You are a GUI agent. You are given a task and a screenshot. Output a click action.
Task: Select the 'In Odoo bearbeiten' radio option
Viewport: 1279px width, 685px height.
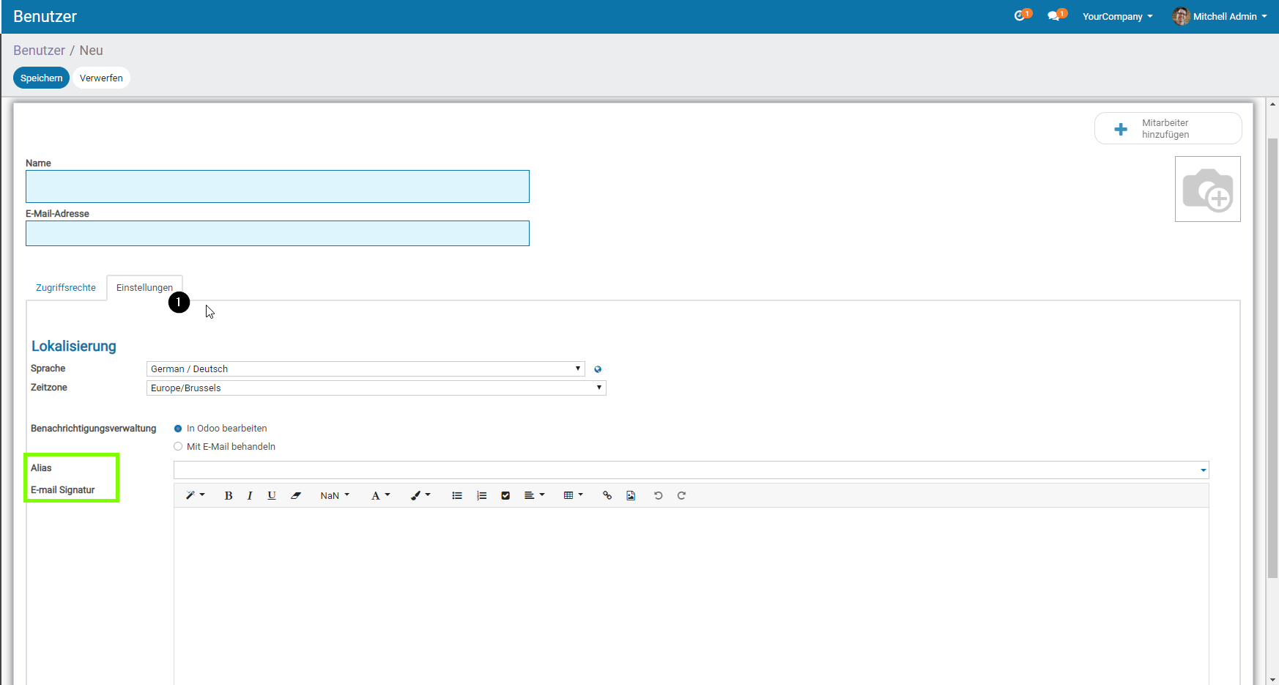178,429
